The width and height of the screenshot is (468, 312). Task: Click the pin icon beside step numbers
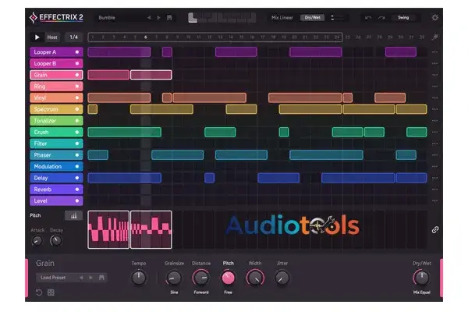(435, 37)
